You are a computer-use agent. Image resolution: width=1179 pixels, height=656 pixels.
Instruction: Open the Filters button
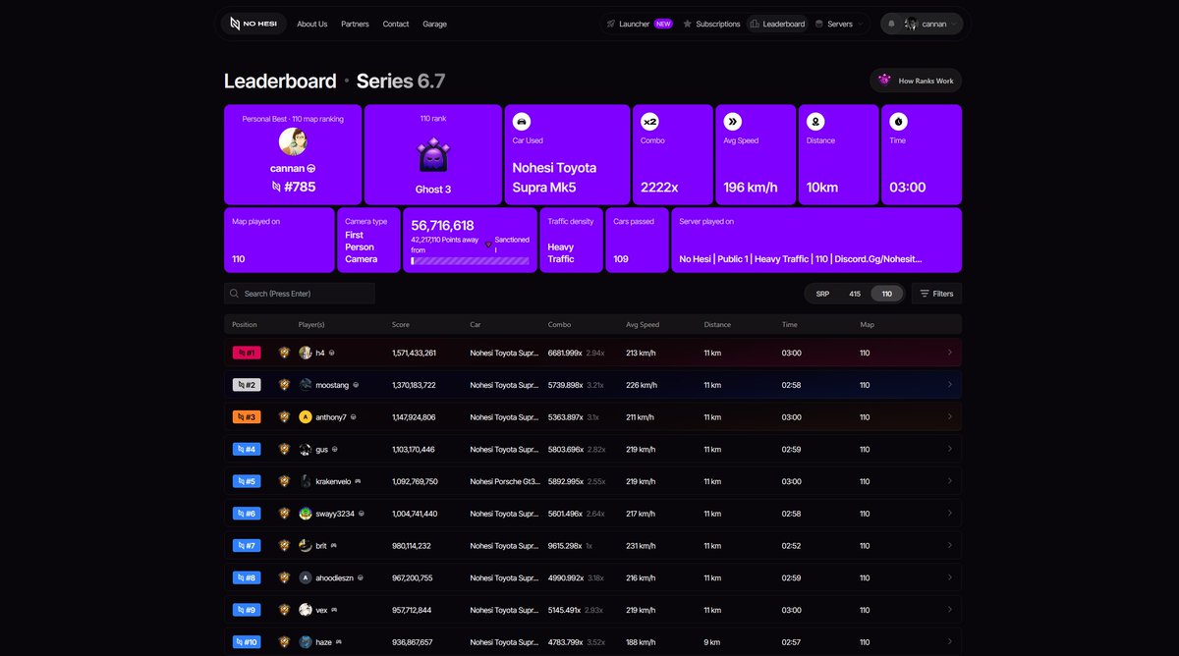coord(936,294)
